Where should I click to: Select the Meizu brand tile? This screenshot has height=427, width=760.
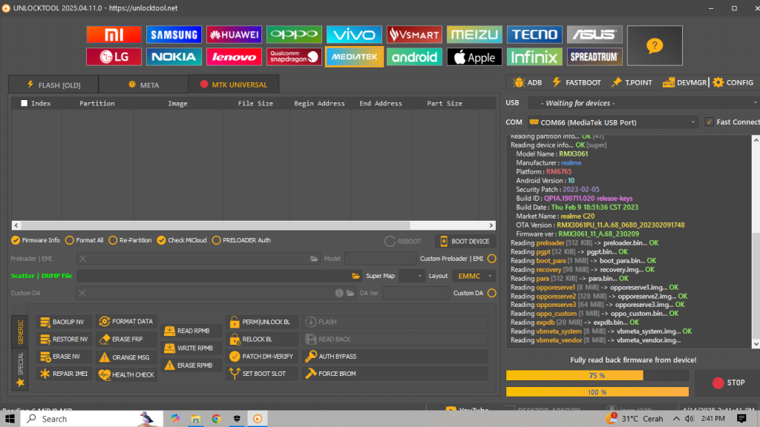click(x=474, y=34)
